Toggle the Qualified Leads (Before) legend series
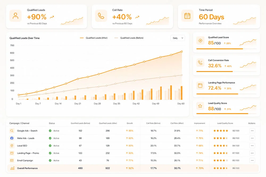This screenshot has width=266, height=177. coord(129,38)
